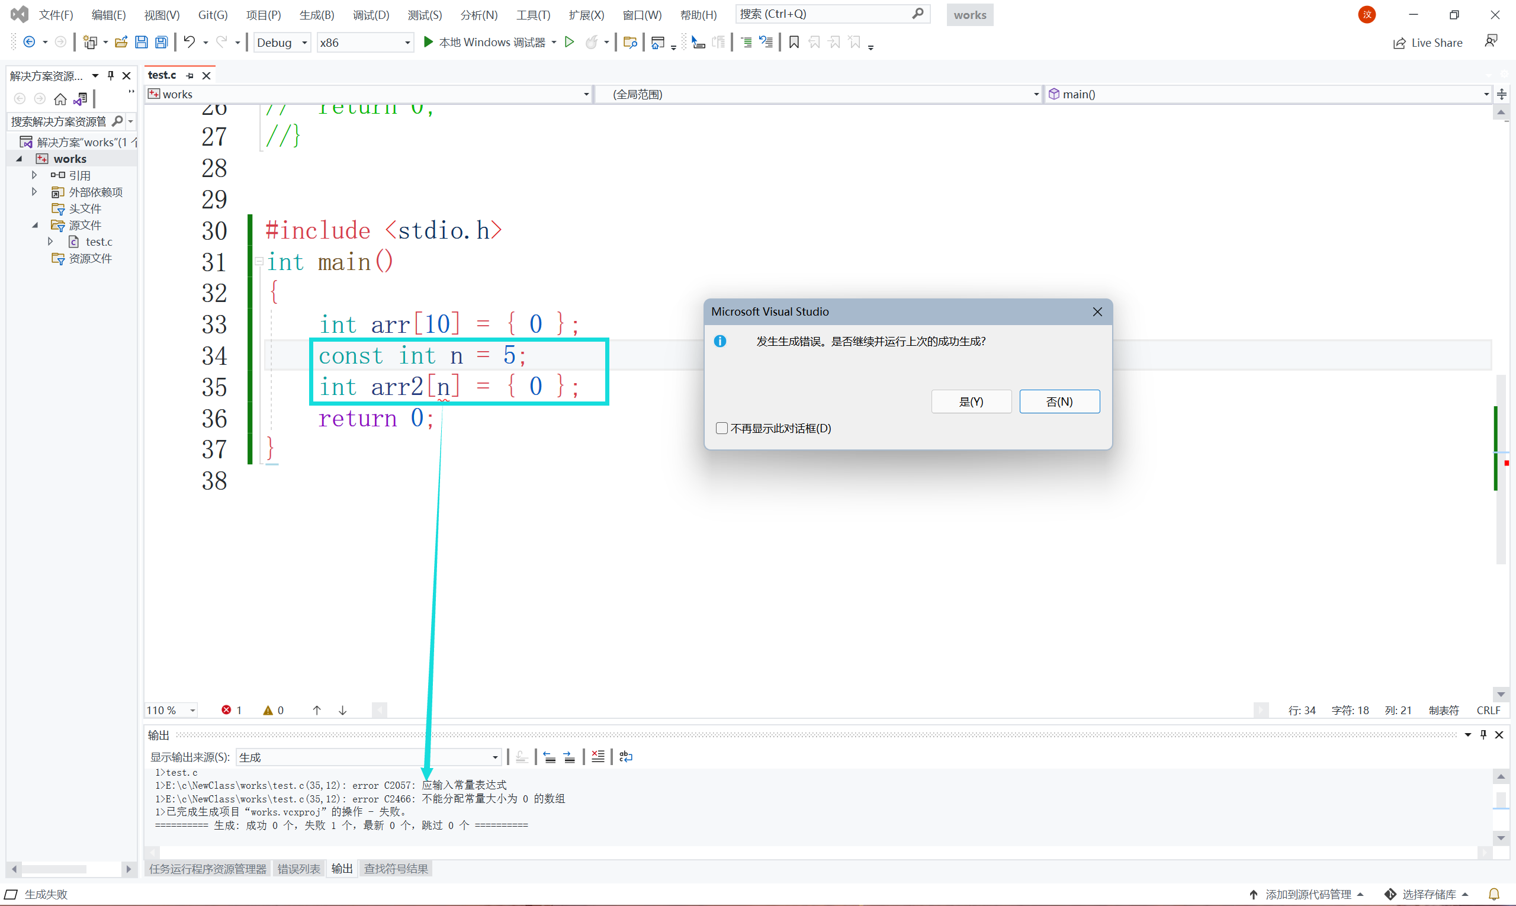This screenshot has height=906, width=1516.
Task: Toggle auto-hide pin on the 输出 panel
Action: (1483, 735)
